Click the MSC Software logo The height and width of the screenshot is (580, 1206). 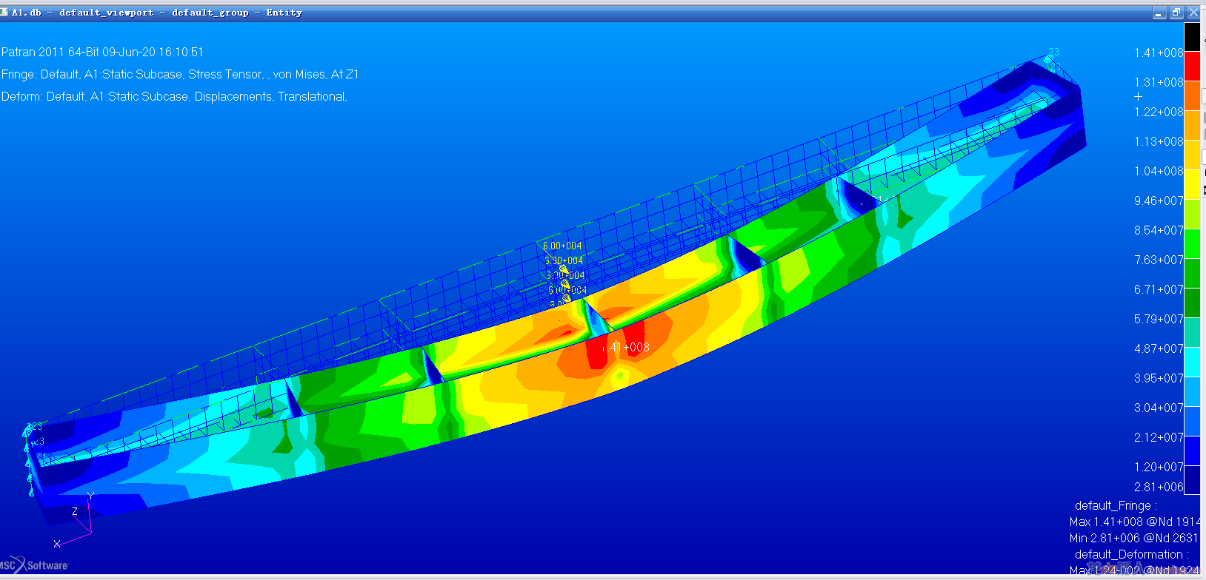coord(34,564)
